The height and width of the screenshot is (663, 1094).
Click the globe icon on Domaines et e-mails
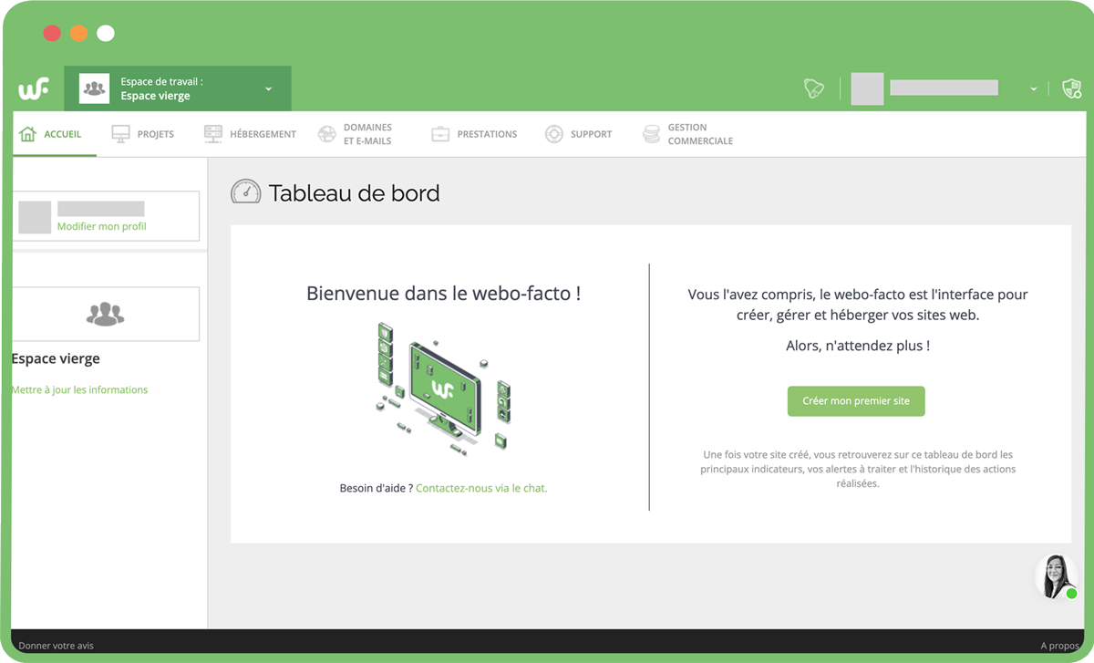pyautogui.click(x=326, y=133)
